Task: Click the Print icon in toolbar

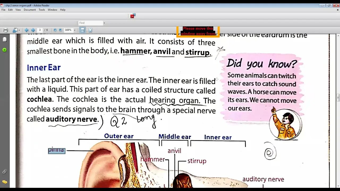Action: (6, 30)
